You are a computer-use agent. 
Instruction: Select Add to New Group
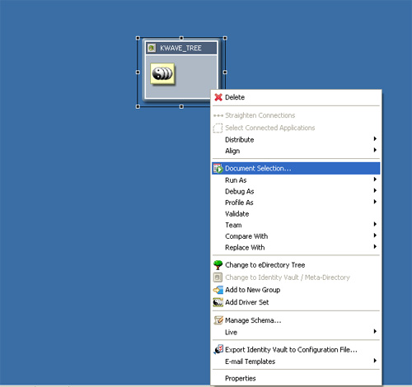(x=296, y=290)
